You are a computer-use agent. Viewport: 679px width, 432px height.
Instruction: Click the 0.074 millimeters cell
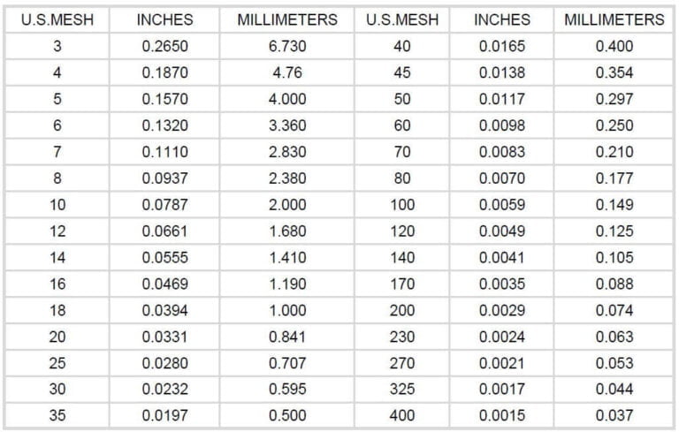pos(614,310)
